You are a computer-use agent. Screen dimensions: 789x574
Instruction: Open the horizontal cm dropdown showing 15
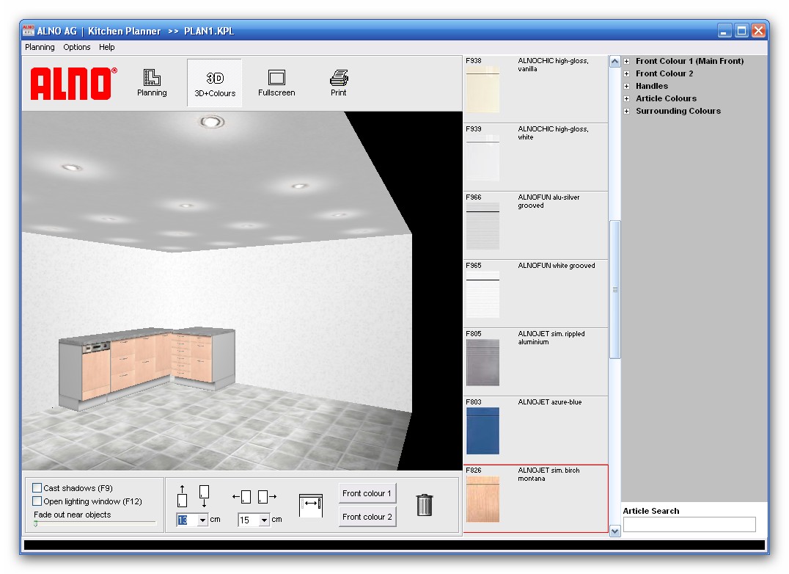264,520
